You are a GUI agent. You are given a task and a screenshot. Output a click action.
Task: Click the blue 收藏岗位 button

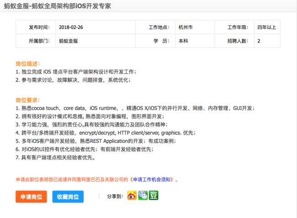pos(68,197)
